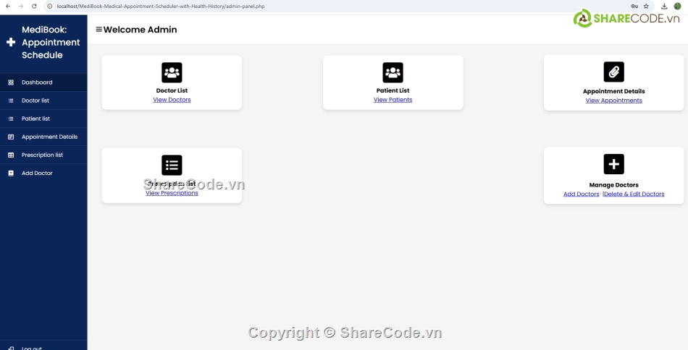Open Dashboard in the sidebar

(37, 82)
